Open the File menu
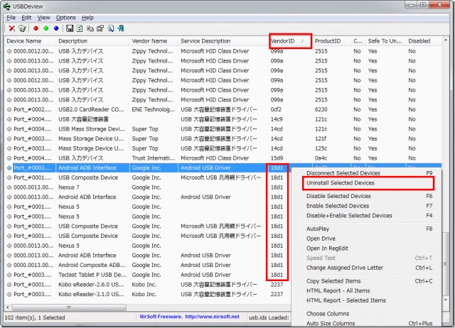This screenshot has width=455, height=328. [x=11, y=18]
